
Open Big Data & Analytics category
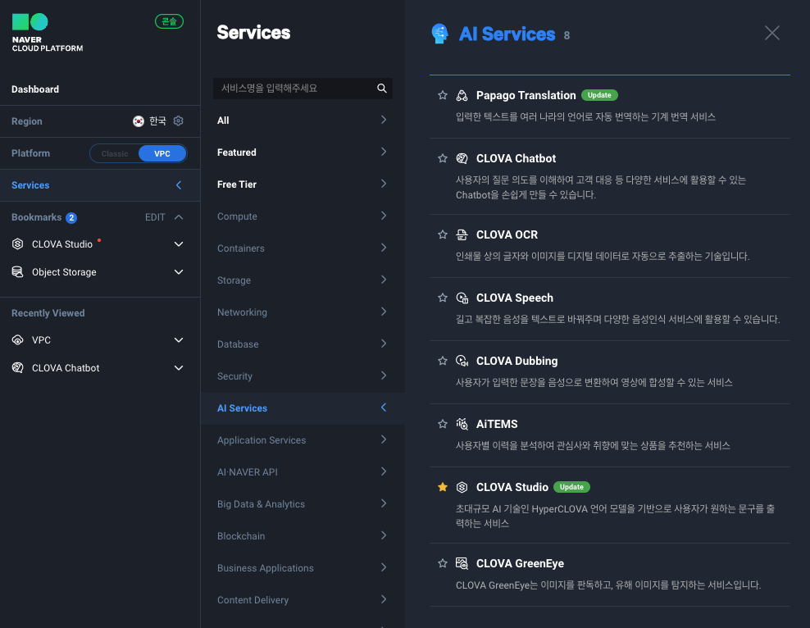pyautogui.click(x=303, y=504)
